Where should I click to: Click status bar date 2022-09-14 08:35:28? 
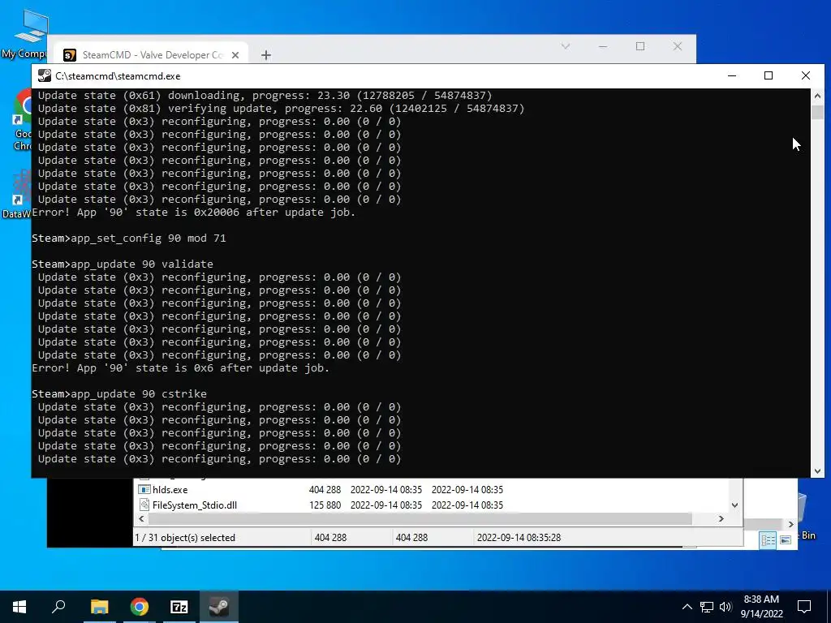(519, 537)
